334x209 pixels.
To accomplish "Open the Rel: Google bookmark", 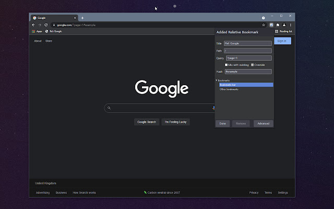I will click(x=53, y=31).
